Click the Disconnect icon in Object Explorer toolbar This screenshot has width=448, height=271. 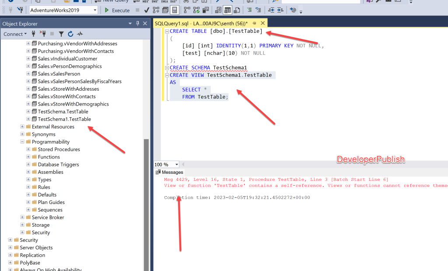[43, 34]
